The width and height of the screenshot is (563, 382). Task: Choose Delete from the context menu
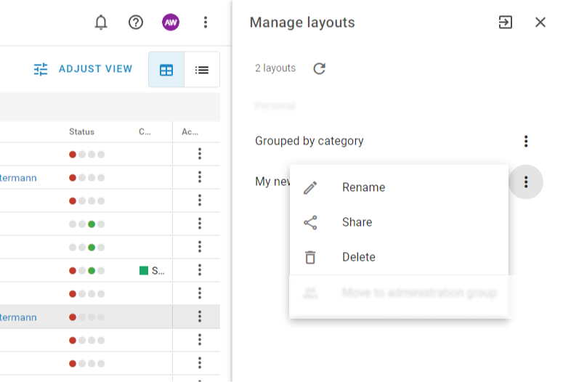(358, 257)
